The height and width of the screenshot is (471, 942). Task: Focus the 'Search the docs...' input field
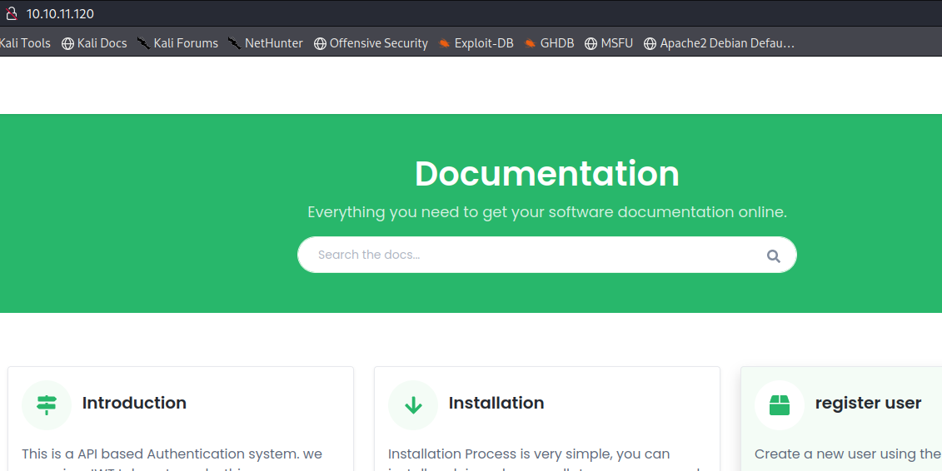pyautogui.click(x=533, y=255)
